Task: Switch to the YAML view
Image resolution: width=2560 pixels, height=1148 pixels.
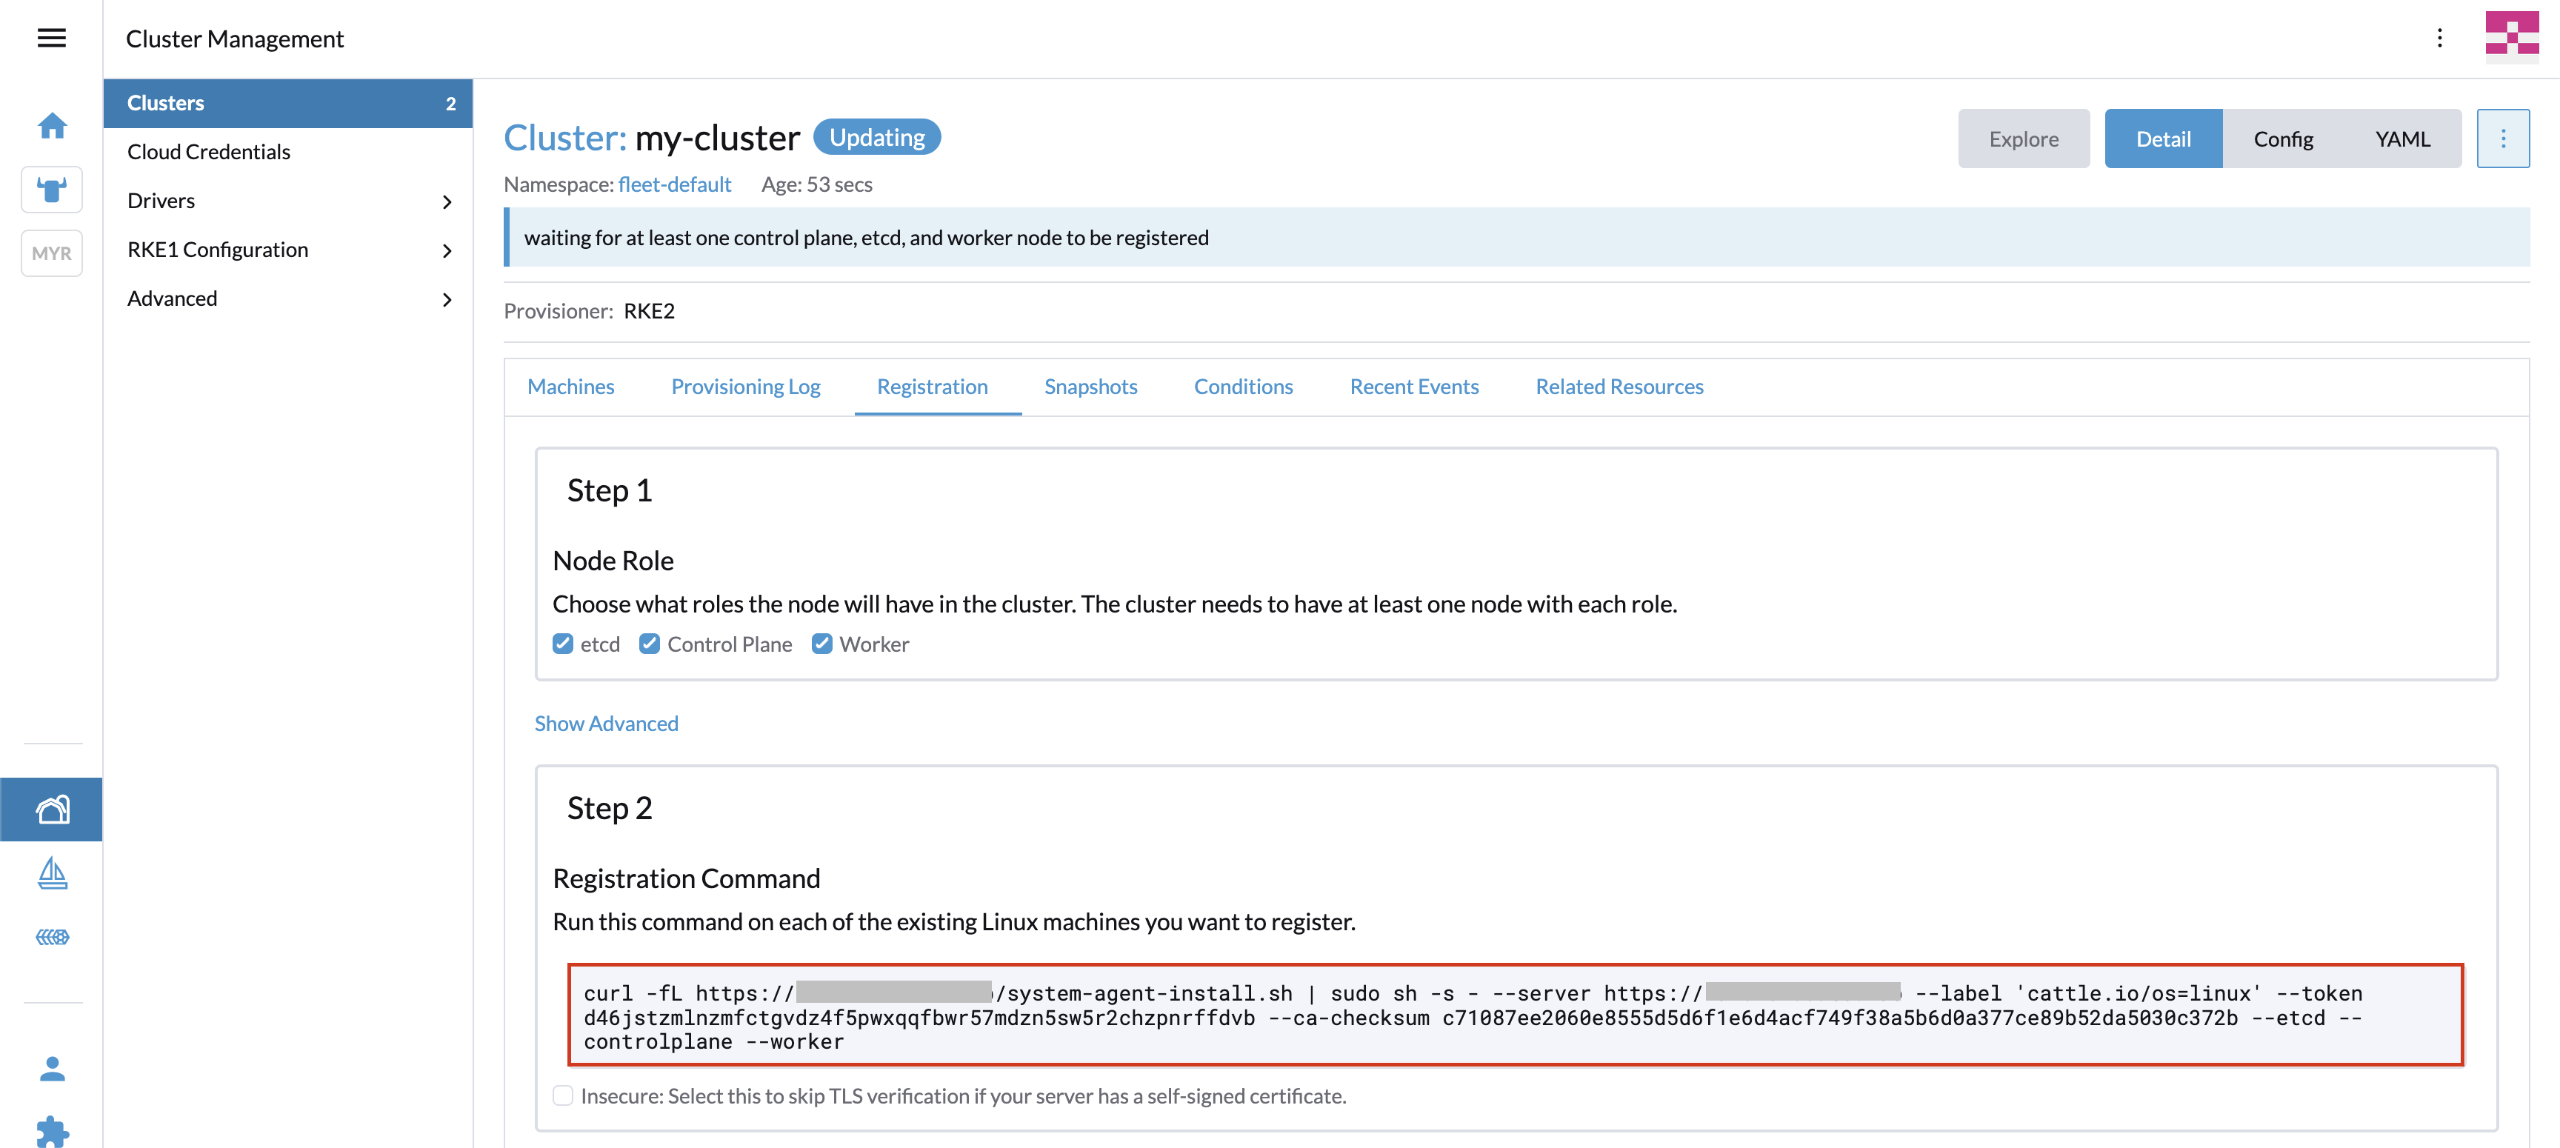Action: (2402, 139)
